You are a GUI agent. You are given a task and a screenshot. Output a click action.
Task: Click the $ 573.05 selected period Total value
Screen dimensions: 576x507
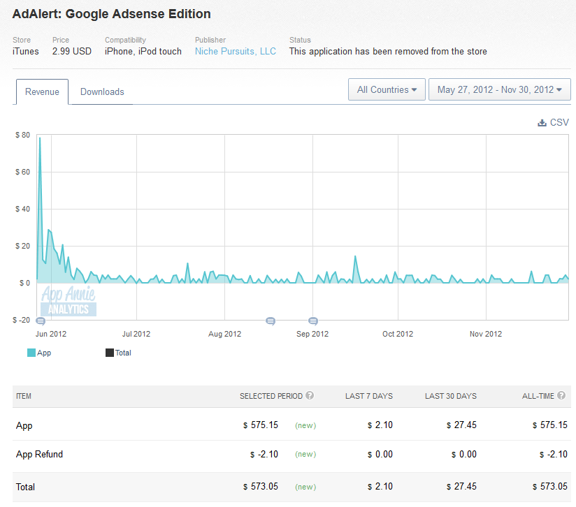coord(261,487)
